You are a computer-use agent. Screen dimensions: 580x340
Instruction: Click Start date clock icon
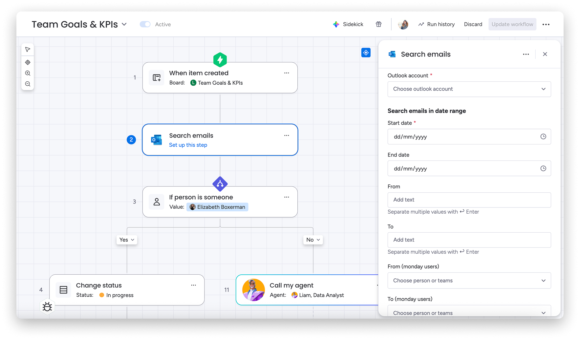point(543,137)
